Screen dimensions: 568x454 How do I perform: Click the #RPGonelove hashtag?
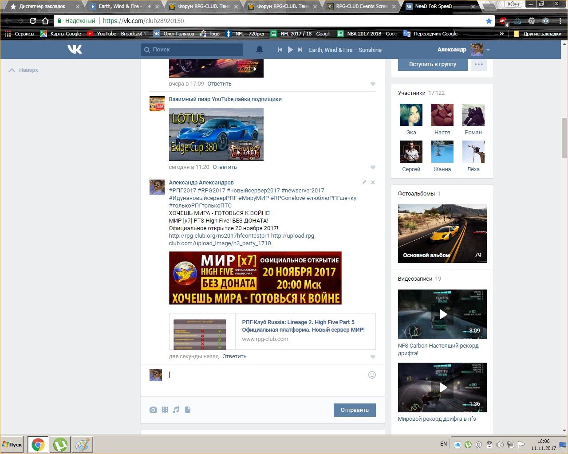288,198
